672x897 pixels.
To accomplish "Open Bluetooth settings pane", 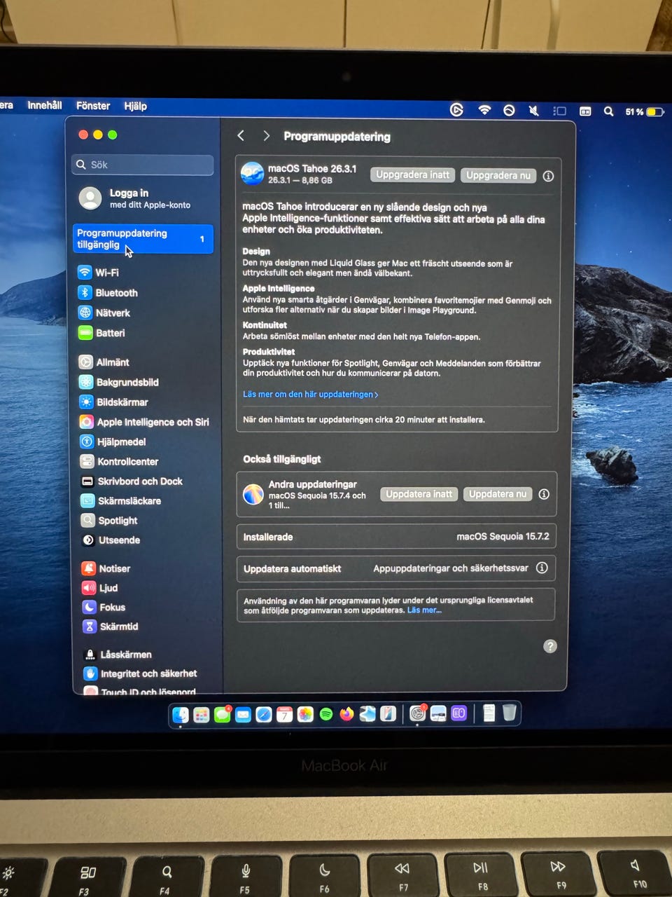I will (x=115, y=293).
